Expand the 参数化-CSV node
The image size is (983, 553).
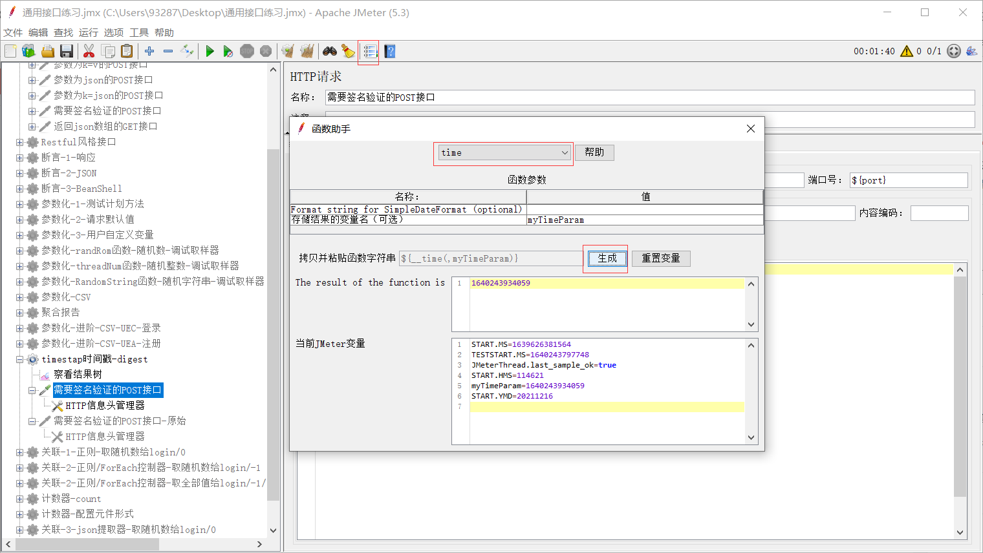tap(20, 297)
